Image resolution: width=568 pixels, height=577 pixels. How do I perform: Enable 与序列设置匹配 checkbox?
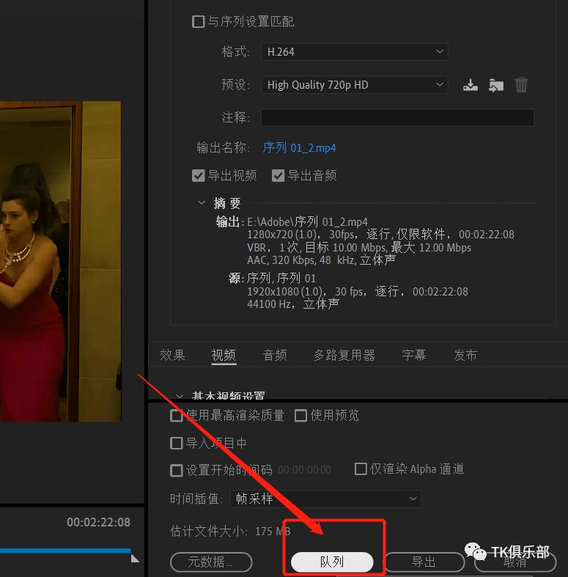(x=198, y=22)
